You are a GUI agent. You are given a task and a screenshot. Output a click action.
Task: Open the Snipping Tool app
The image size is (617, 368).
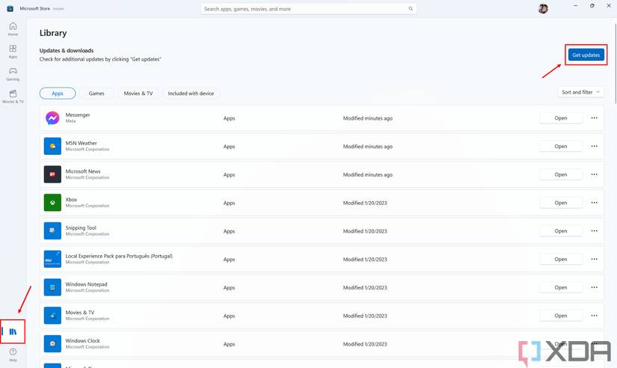(x=560, y=231)
